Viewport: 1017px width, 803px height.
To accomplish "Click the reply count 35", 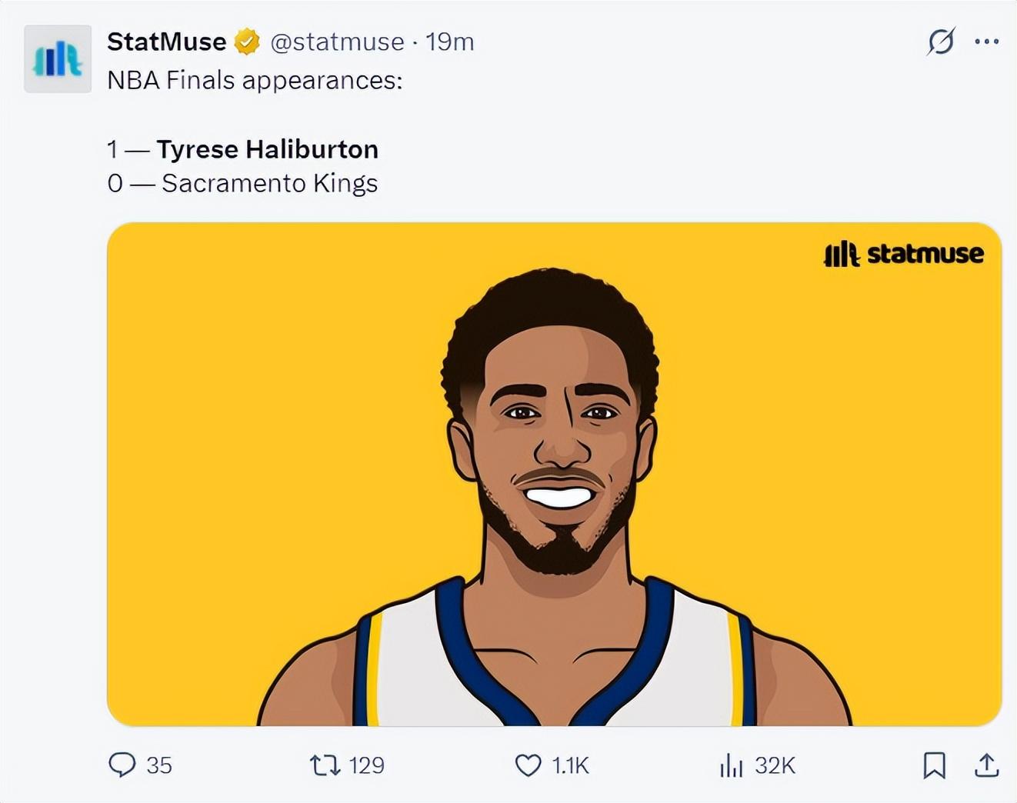I will pyautogui.click(x=159, y=765).
